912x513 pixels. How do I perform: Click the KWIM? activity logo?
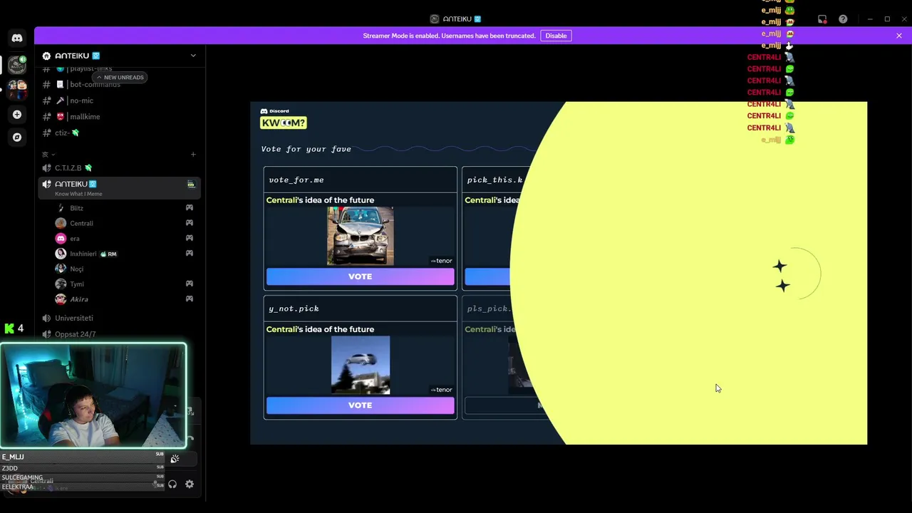[x=284, y=123]
